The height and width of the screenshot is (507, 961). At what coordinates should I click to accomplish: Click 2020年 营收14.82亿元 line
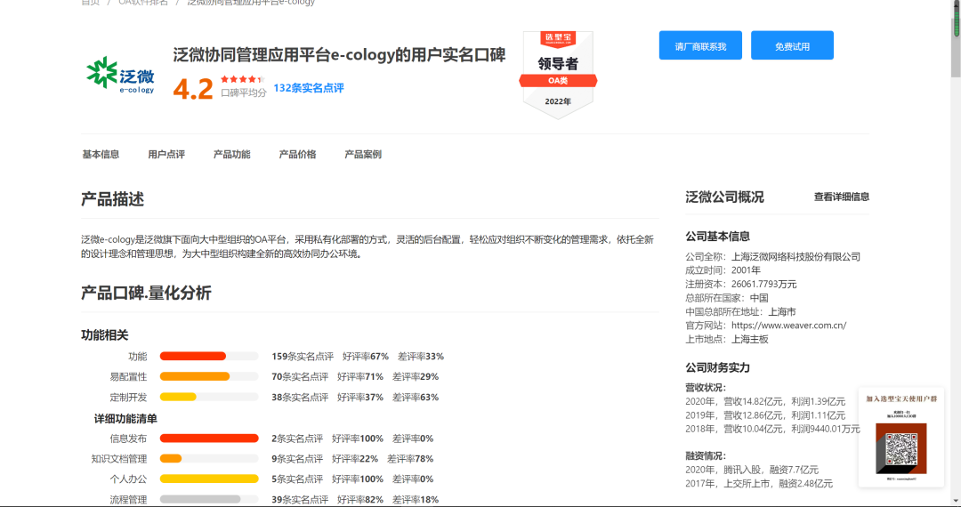pos(765,402)
